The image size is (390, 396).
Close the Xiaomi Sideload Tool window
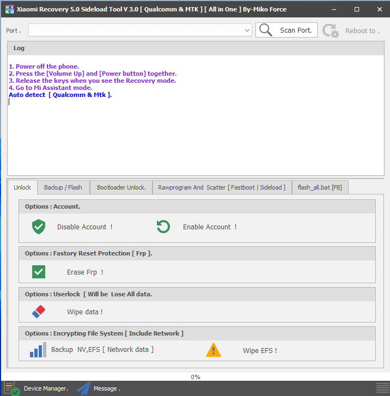click(x=380, y=9)
